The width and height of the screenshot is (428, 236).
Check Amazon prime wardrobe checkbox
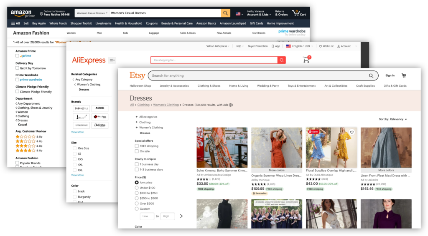tap(17, 80)
